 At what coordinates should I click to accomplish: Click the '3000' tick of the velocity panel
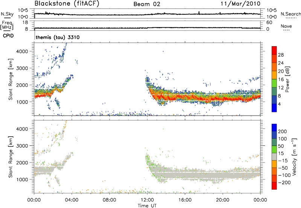(x=22, y=146)
